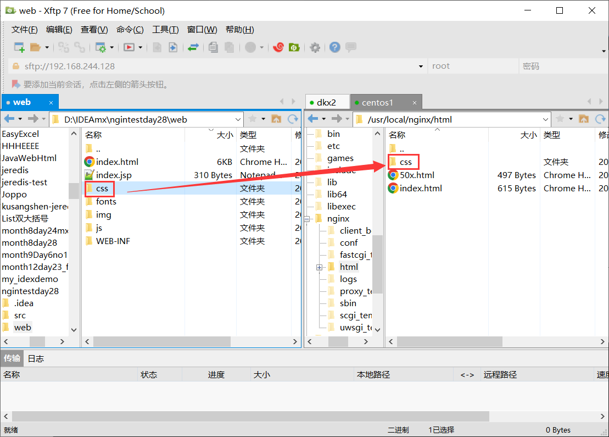This screenshot has height=437, width=609.
Task: Switch to the 日志 log tab
Action: pos(36,358)
